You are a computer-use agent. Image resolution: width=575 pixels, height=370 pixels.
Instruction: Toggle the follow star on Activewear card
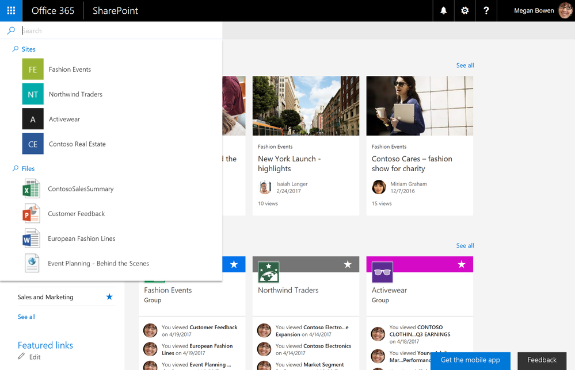[x=461, y=264]
